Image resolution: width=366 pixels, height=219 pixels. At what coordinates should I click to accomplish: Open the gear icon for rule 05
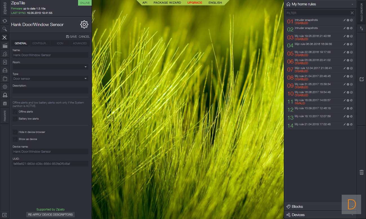[x=348, y=52]
